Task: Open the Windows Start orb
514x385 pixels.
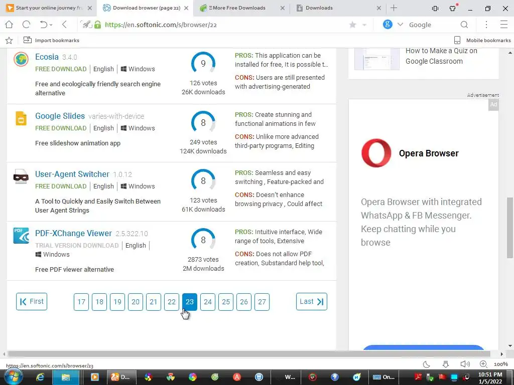Action: tap(14, 377)
